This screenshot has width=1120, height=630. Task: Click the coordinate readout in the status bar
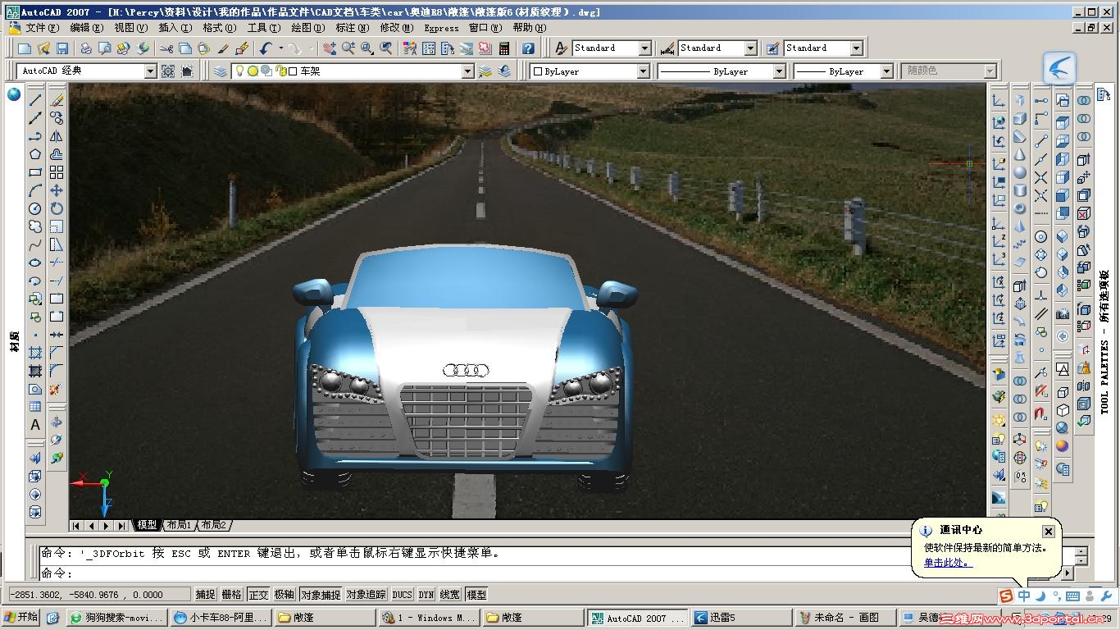click(x=98, y=595)
